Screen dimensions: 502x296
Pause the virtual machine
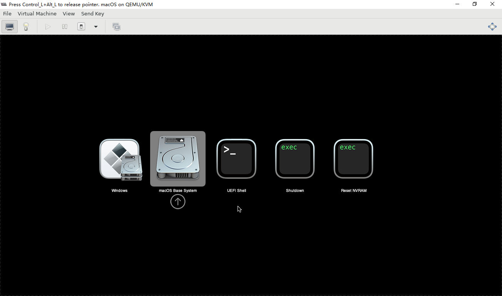tap(65, 27)
